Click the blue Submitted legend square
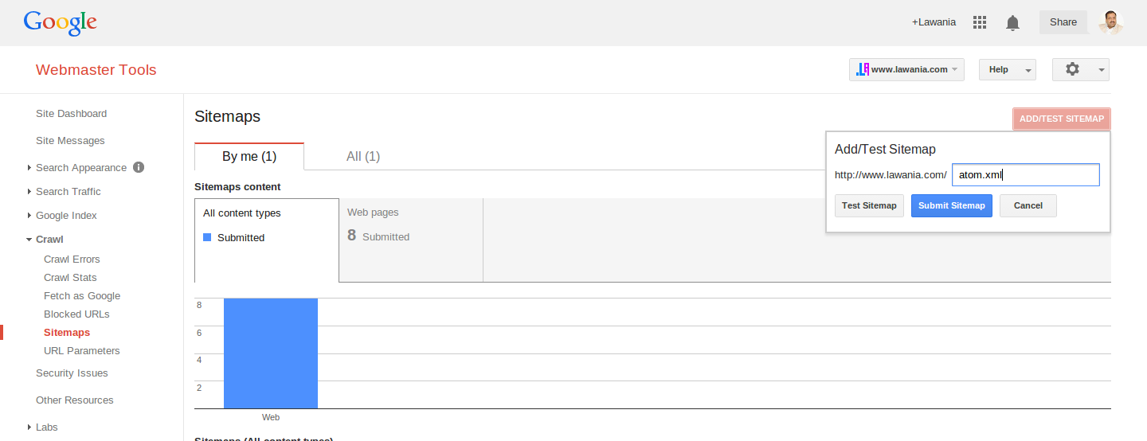1147x441 pixels. (207, 237)
